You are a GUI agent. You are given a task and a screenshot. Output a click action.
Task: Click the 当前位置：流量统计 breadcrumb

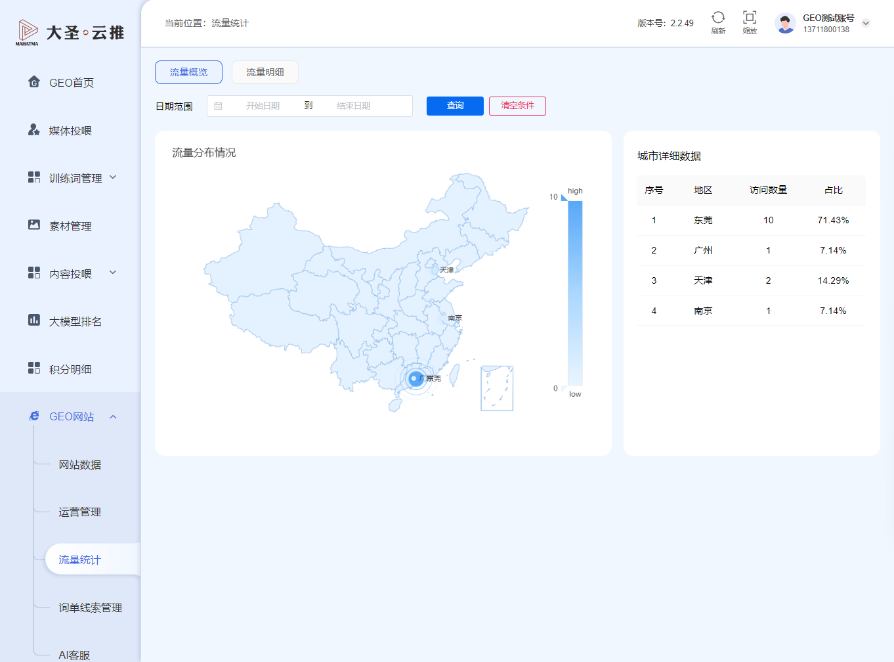[x=207, y=23]
